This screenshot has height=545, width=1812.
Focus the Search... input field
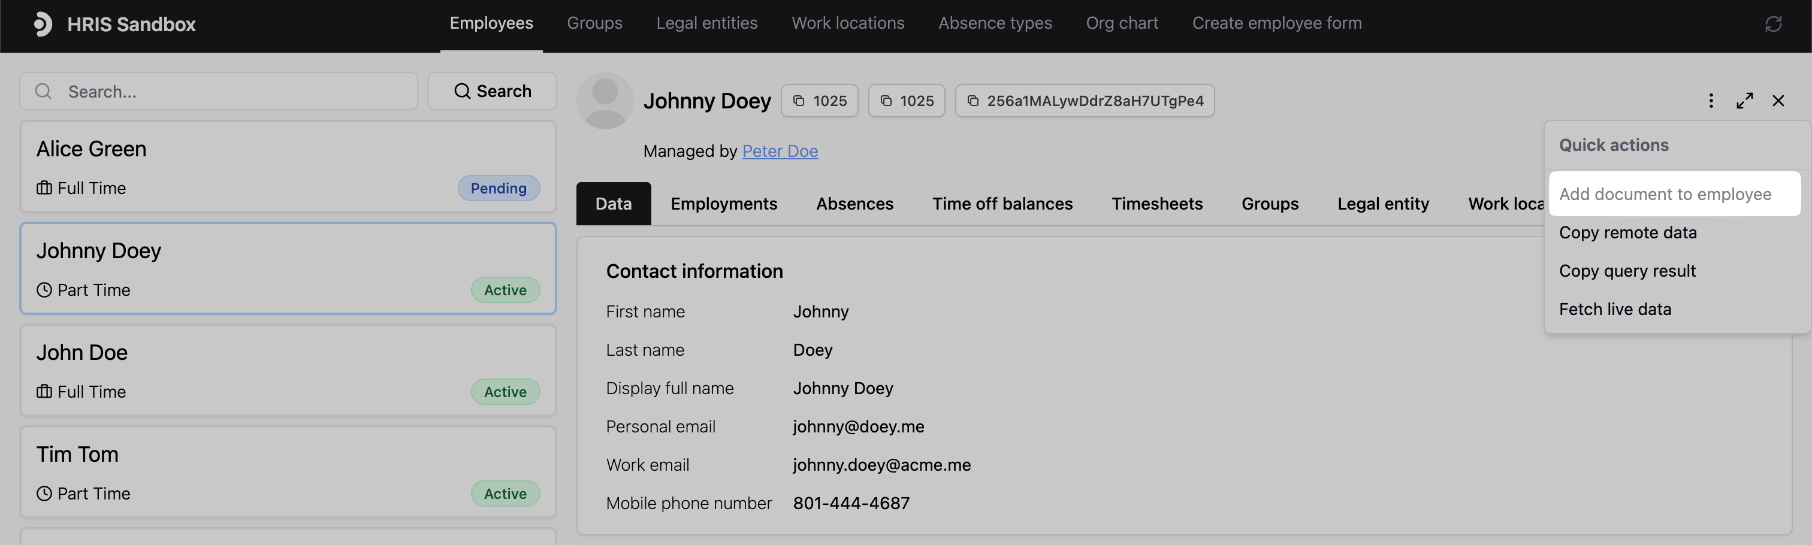pyautogui.click(x=219, y=92)
